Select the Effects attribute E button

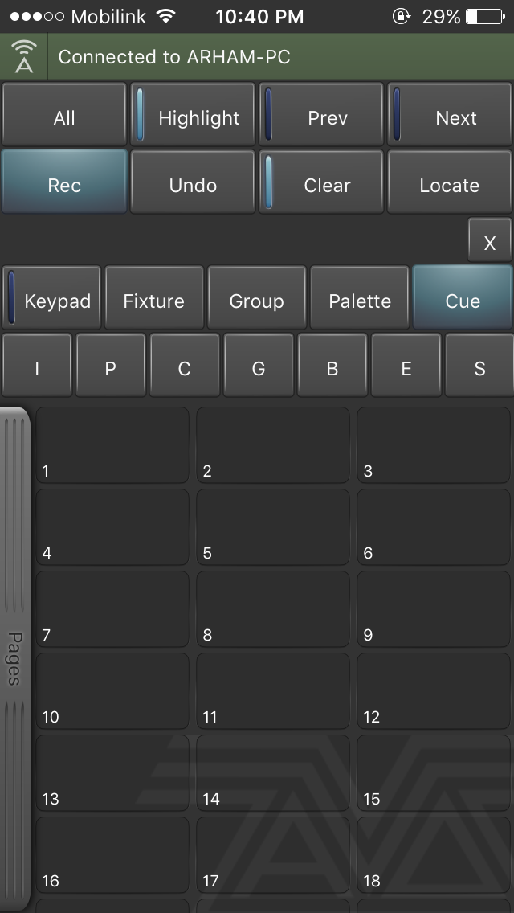[x=406, y=366]
